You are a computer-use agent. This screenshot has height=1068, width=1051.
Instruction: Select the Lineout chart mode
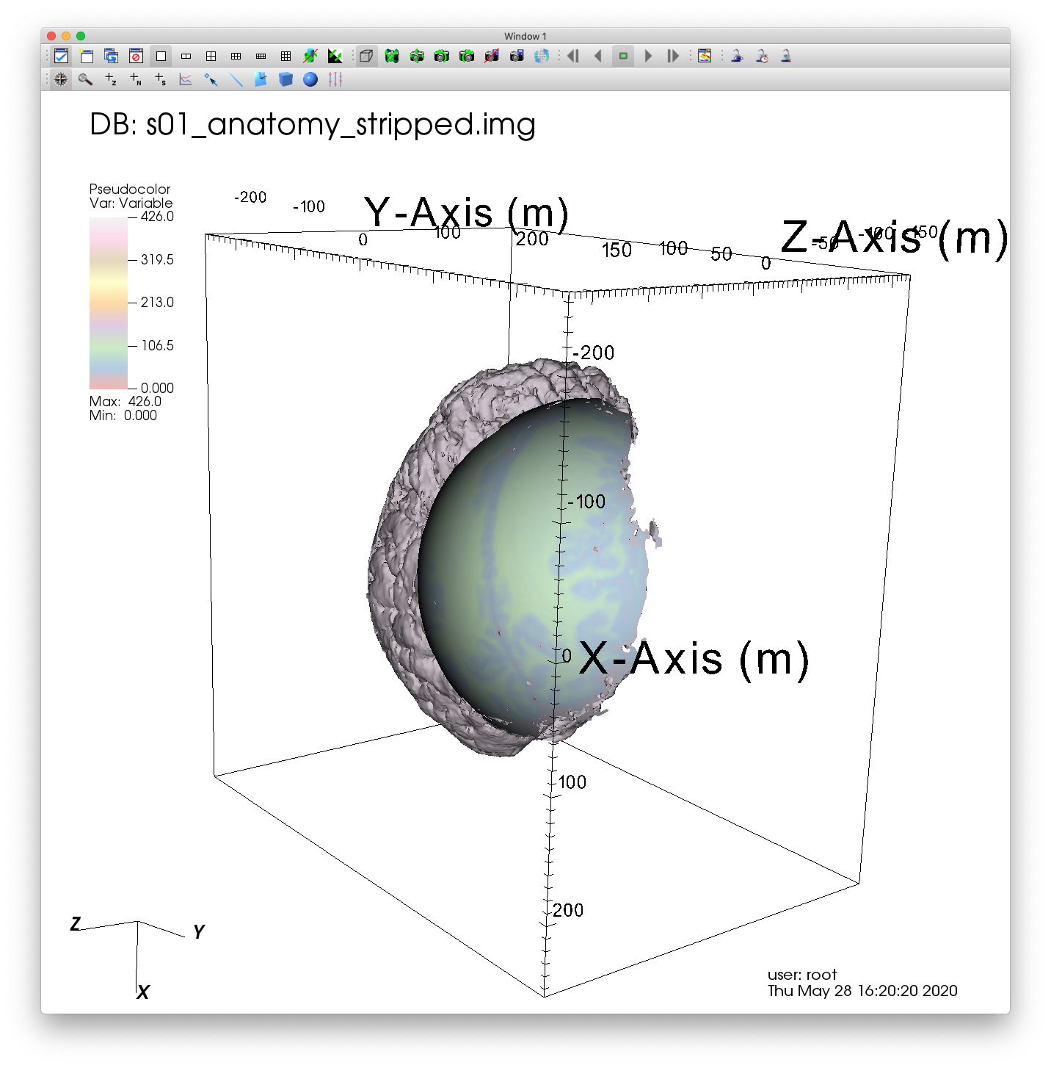(x=186, y=79)
